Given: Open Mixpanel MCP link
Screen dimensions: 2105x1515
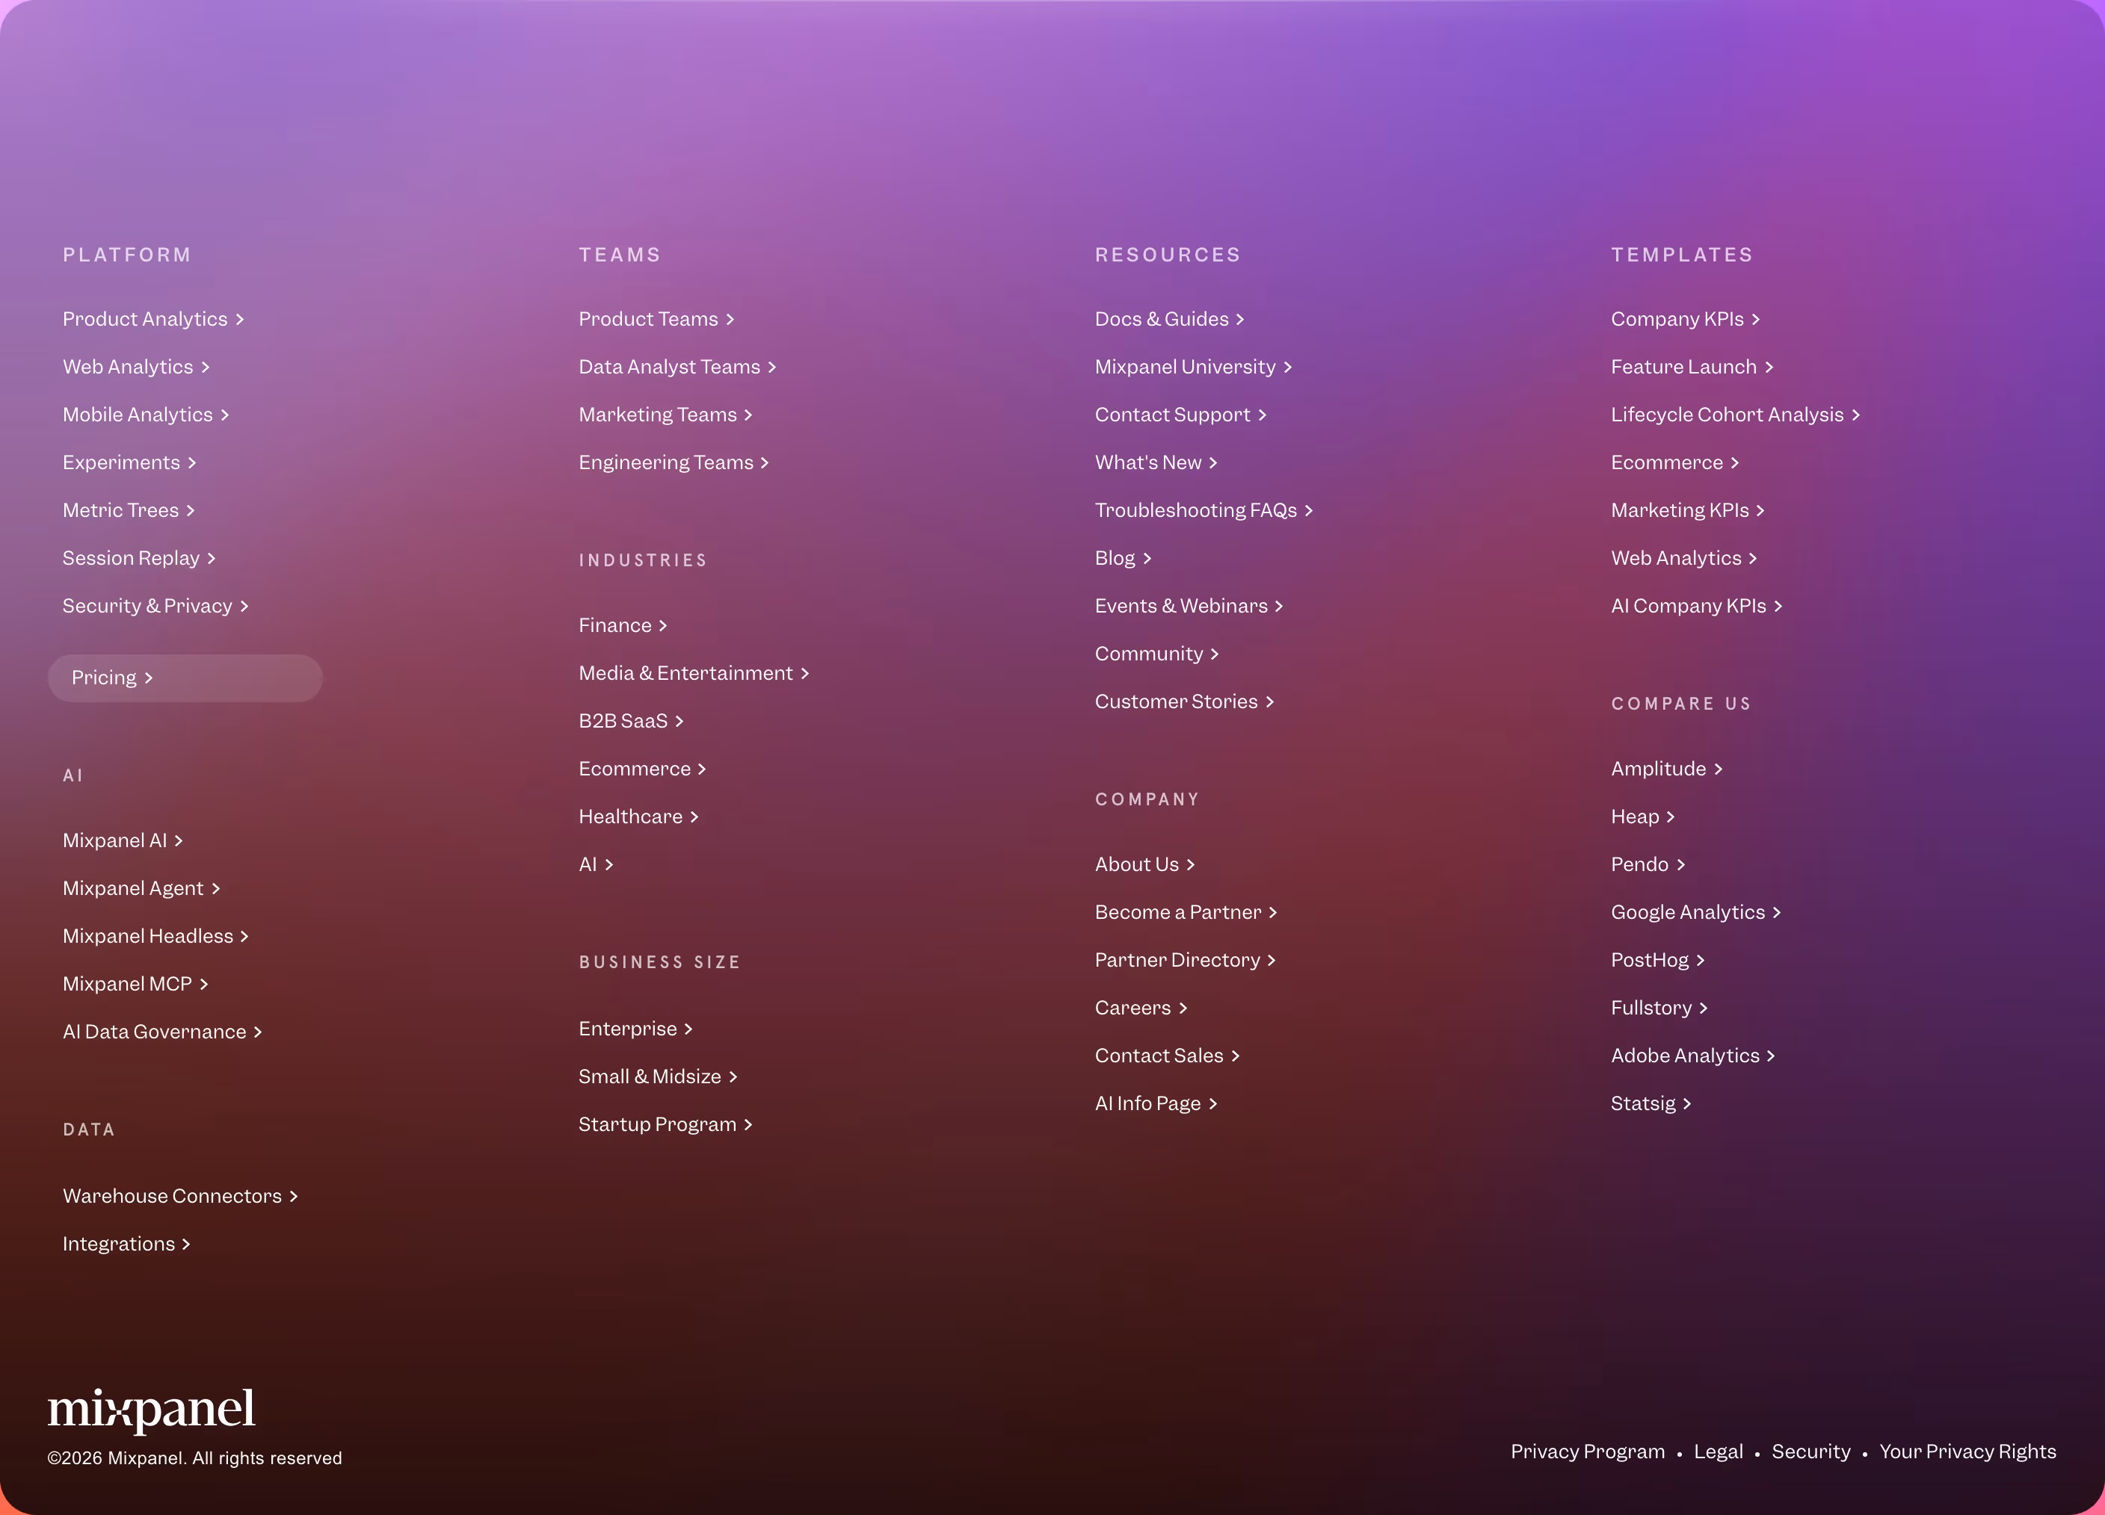Looking at the screenshot, I should pyautogui.click(x=135, y=983).
